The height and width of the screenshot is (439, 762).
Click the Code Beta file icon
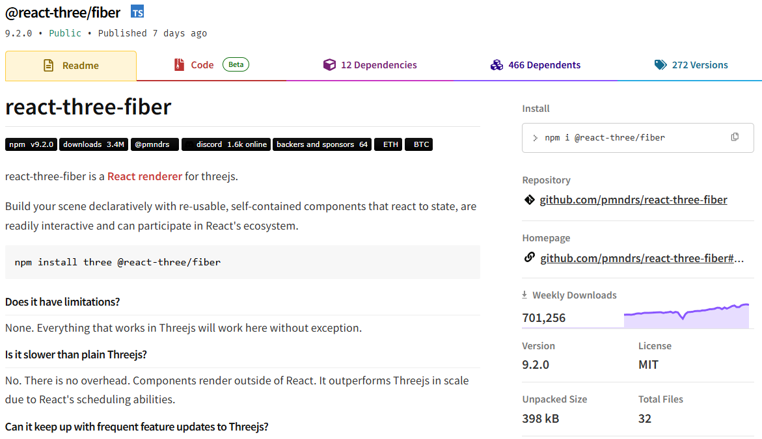coord(178,64)
